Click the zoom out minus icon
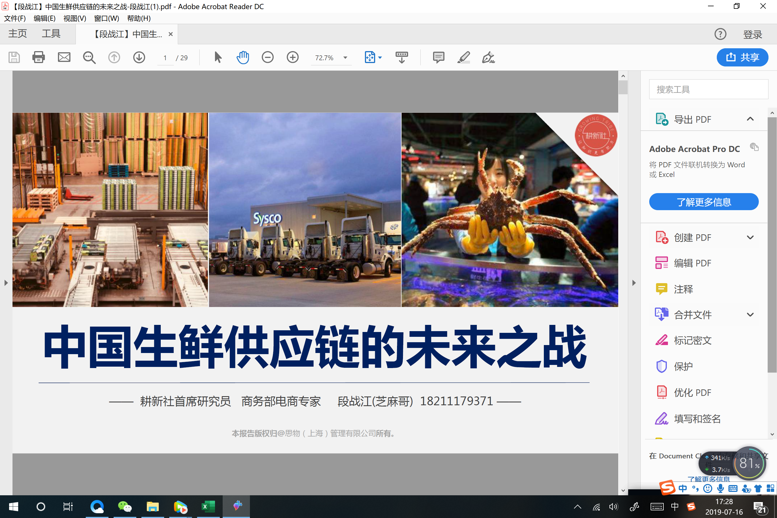 [x=268, y=57]
